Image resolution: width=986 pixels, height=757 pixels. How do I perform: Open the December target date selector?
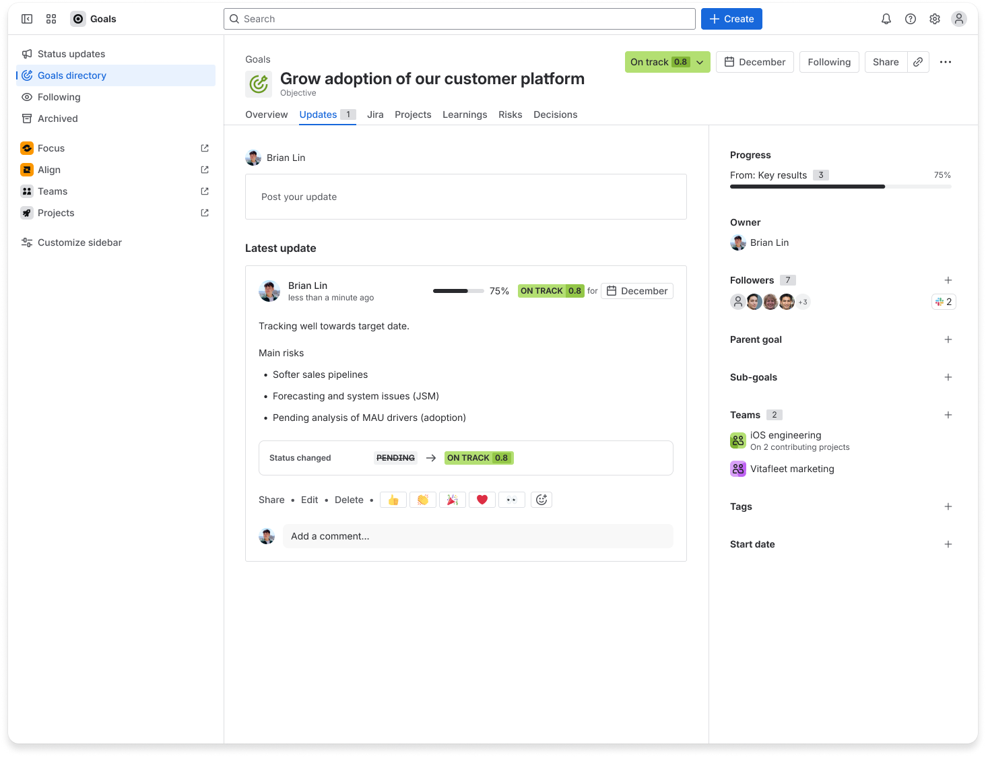754,61
